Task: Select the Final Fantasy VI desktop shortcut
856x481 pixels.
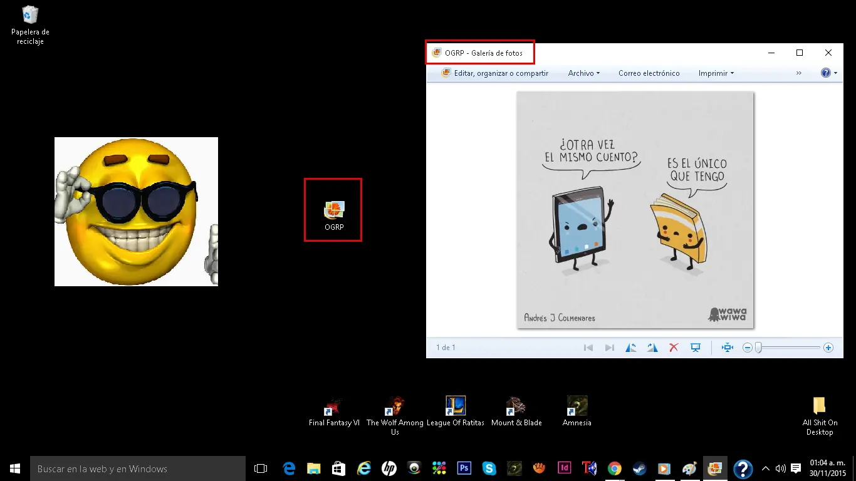Action: [334, 411]
